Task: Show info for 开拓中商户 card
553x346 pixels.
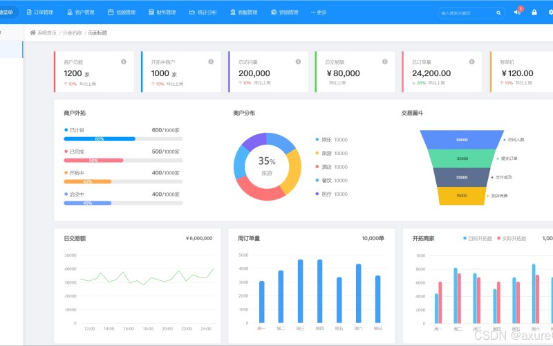Action: pyautogui.click(x=211, y=62)
